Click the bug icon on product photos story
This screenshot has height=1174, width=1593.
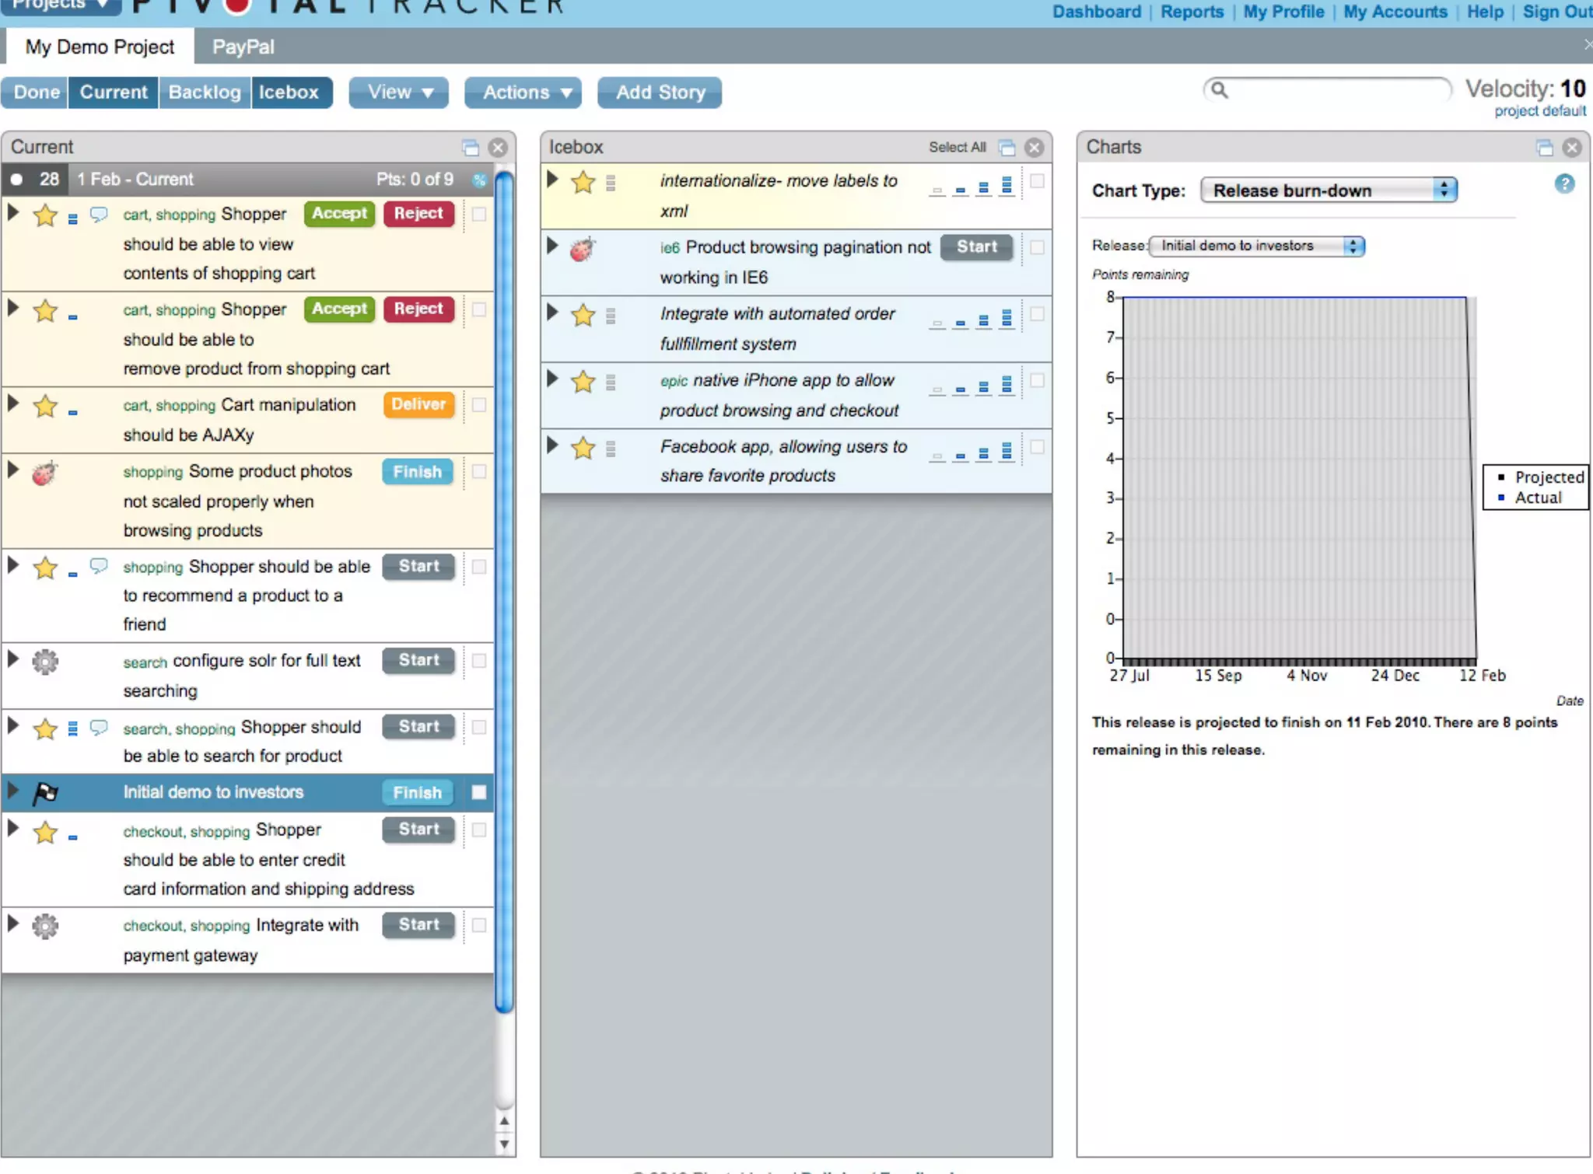pyautogui.click(x=44, y=473)
